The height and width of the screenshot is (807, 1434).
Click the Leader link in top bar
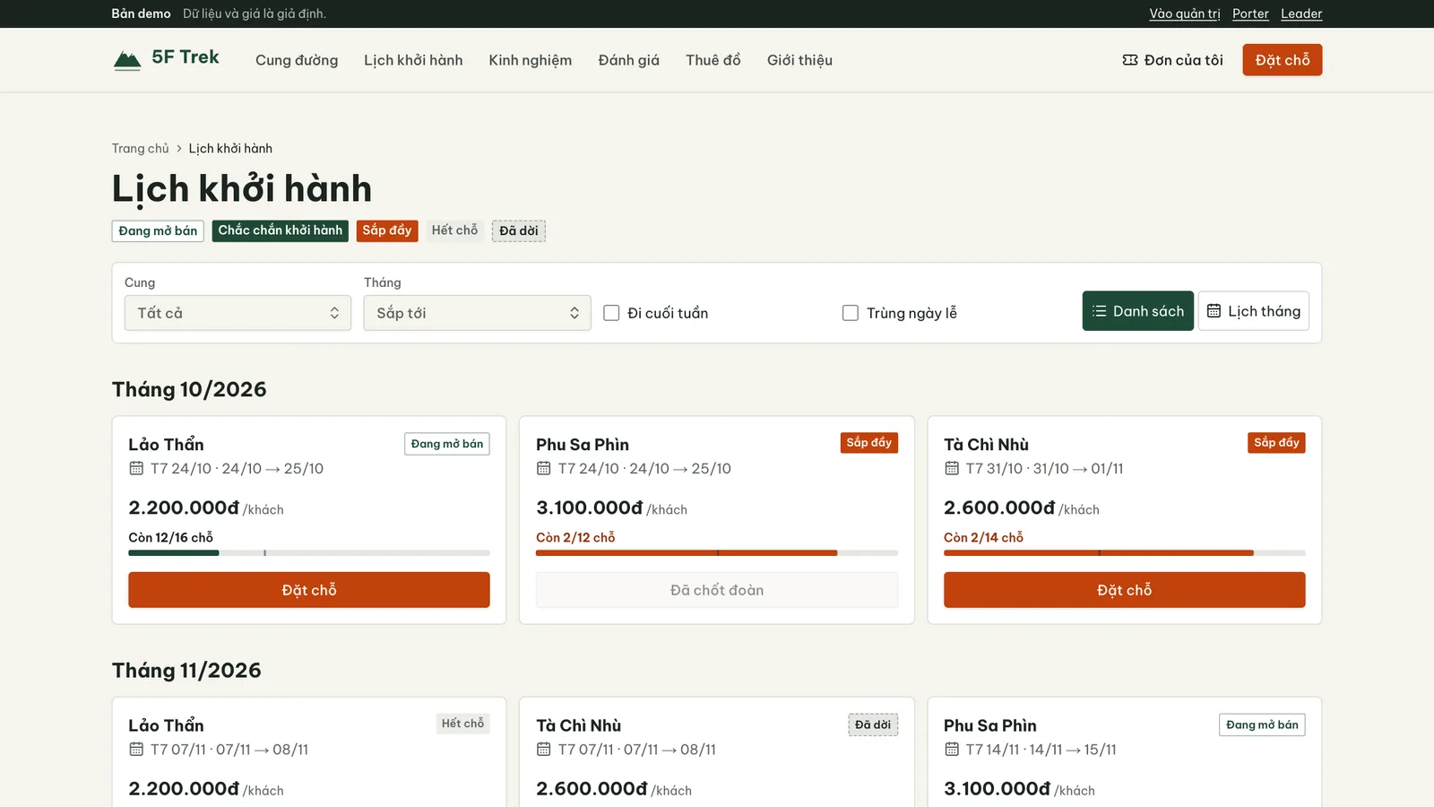click(1301, 13)
